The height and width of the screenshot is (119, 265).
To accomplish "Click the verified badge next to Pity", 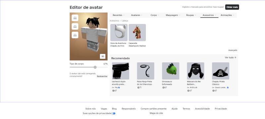I will 119,88.
